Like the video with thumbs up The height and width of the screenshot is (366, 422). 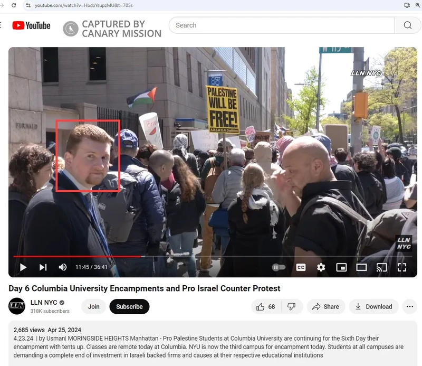pyautogui.click(x=266, y=306)
